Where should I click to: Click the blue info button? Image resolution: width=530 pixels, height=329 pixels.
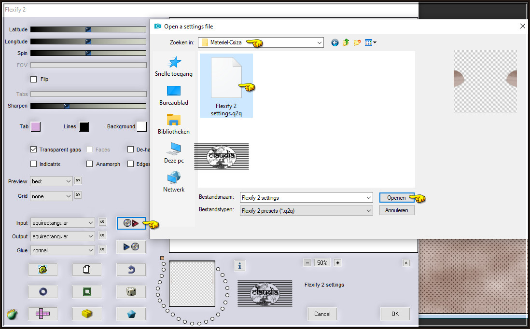239,266
